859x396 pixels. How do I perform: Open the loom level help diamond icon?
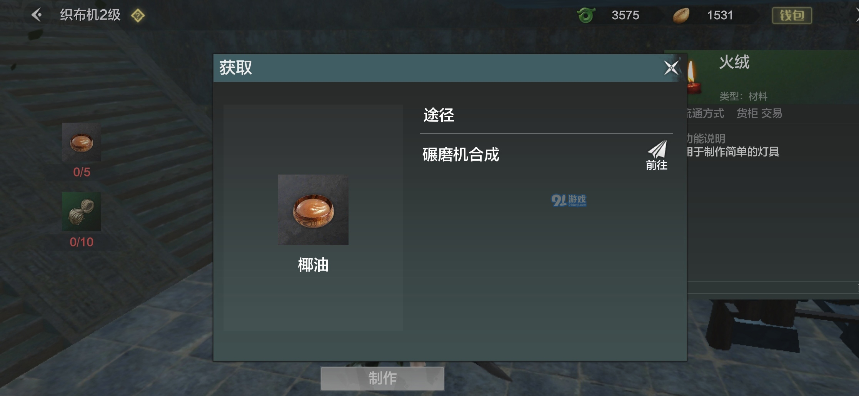point(138,16)
